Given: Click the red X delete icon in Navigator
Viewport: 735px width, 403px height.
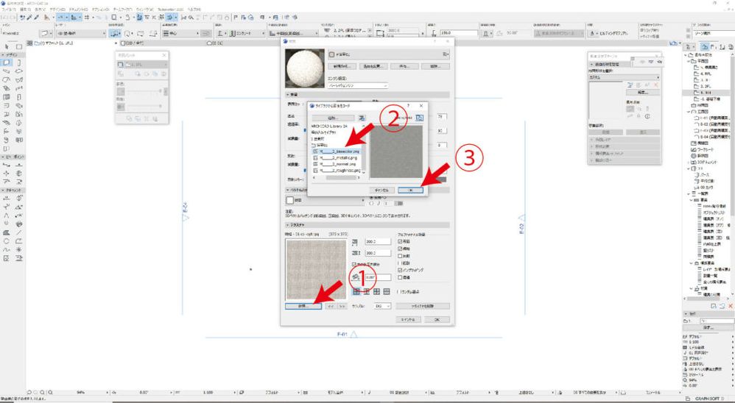Looking at the screenshot, I should (x=731, y=306).
